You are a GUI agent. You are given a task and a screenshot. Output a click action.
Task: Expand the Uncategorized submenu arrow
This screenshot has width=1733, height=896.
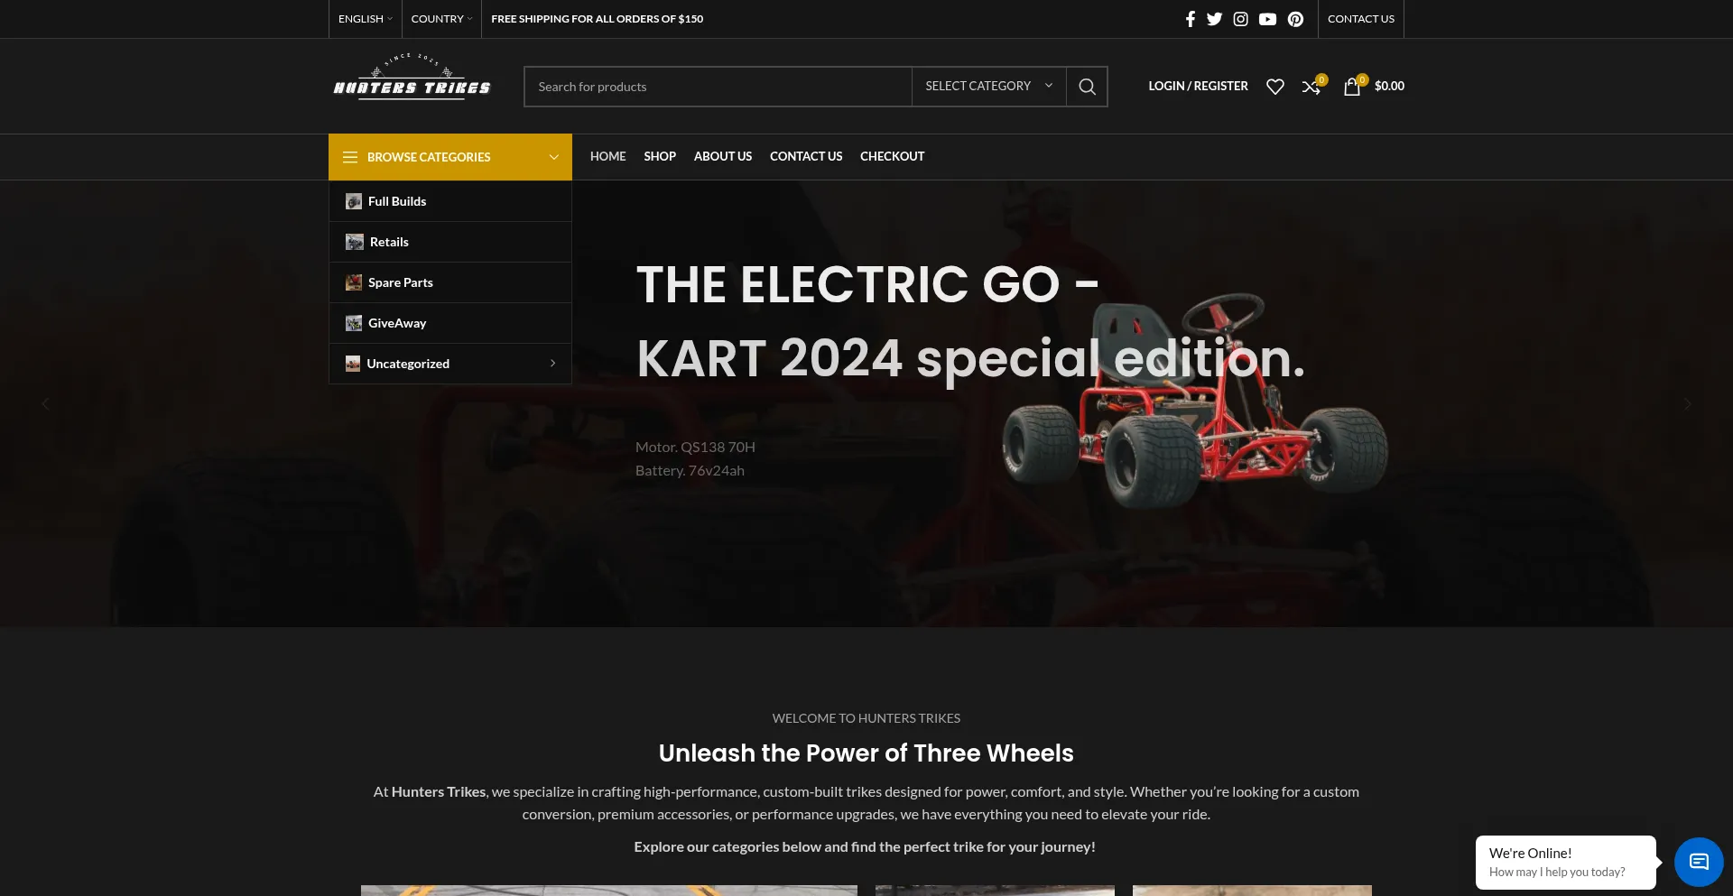pos(552,364)
